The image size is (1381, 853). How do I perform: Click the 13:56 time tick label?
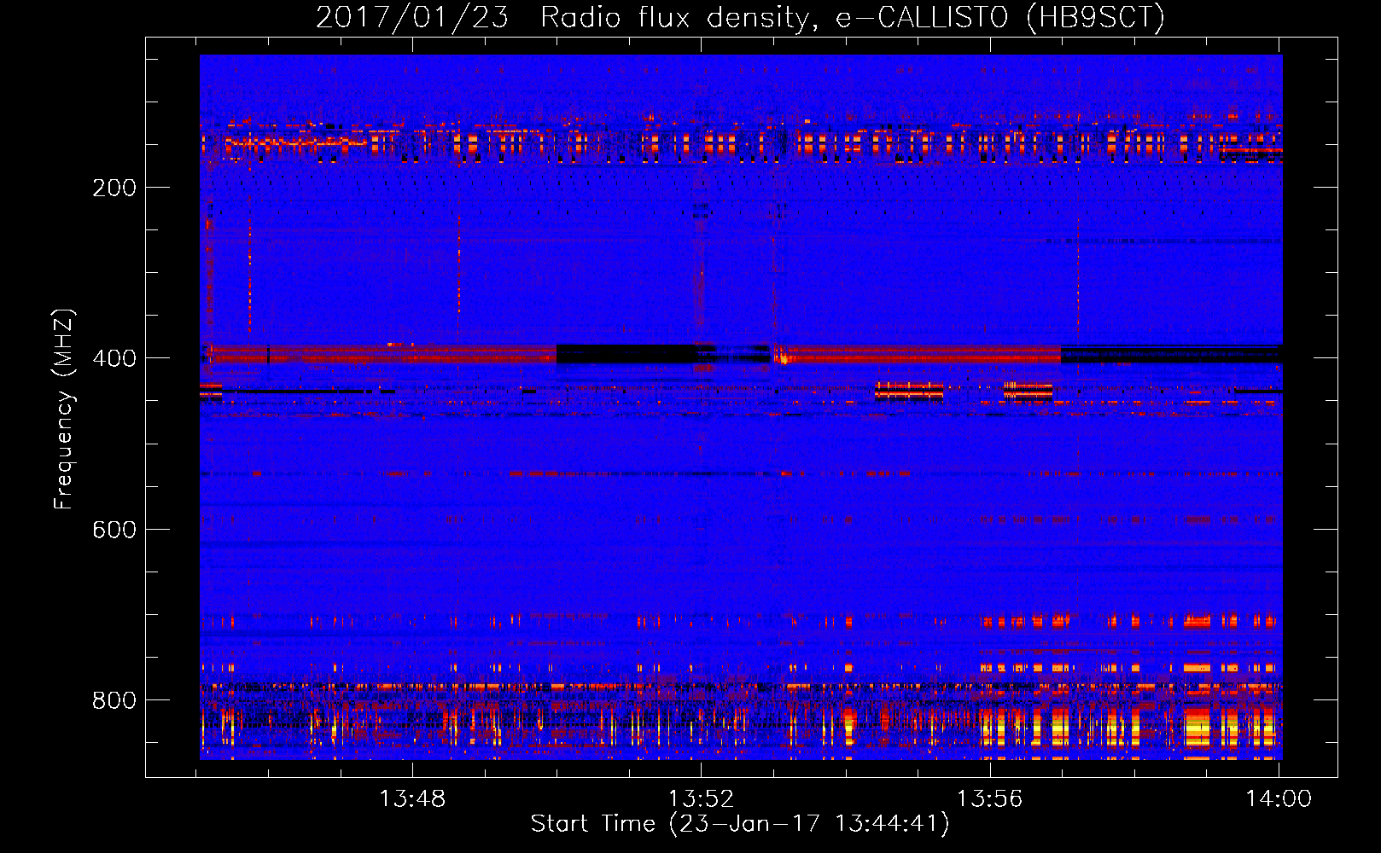click(989, 799)
